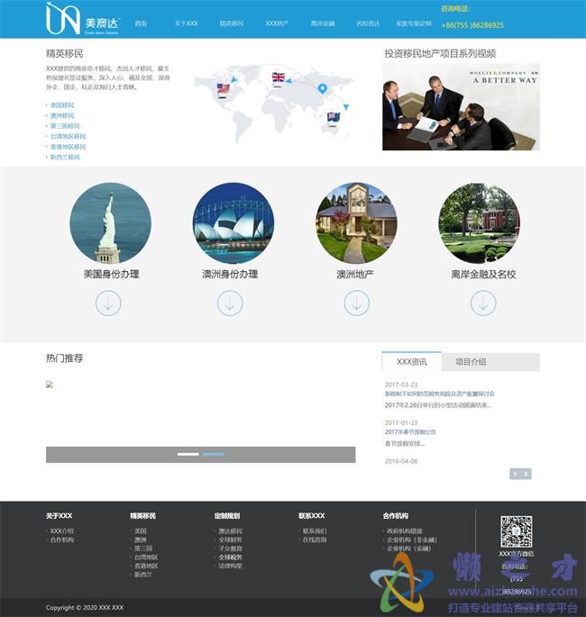The width and height of the screenshot is (586, 617).
Task: Click the down arrow under 澳洲地产
Action: coord(356,303)
